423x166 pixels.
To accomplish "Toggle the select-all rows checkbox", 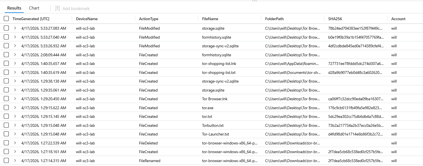I will (x=6, y=19).
